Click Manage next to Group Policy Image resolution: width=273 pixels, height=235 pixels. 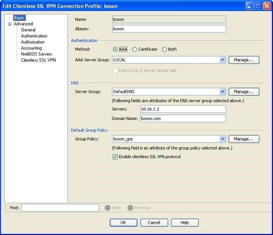coord(244,139)
